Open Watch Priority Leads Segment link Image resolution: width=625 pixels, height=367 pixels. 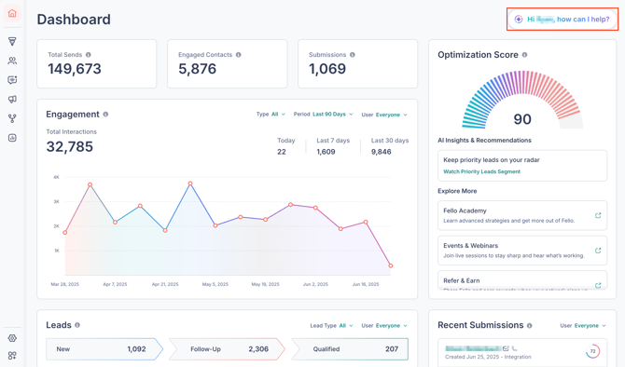click(482, 171)
